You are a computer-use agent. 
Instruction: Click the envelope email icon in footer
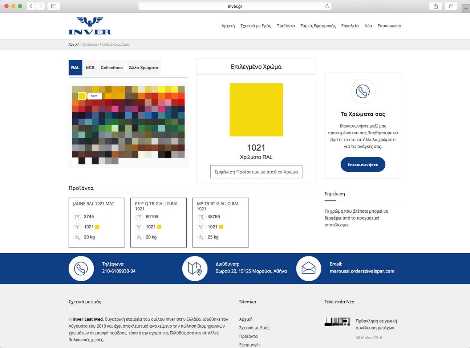[x=309, y=269]
